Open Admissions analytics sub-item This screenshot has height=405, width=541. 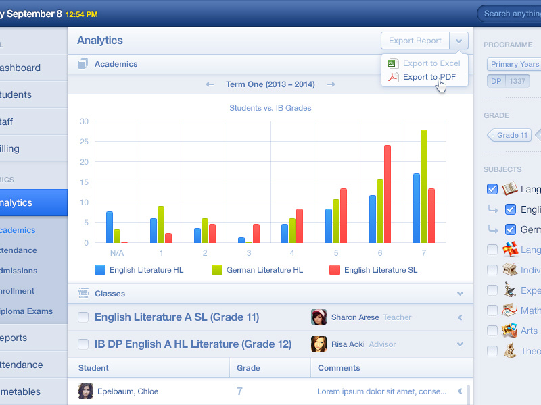(33, 271)
